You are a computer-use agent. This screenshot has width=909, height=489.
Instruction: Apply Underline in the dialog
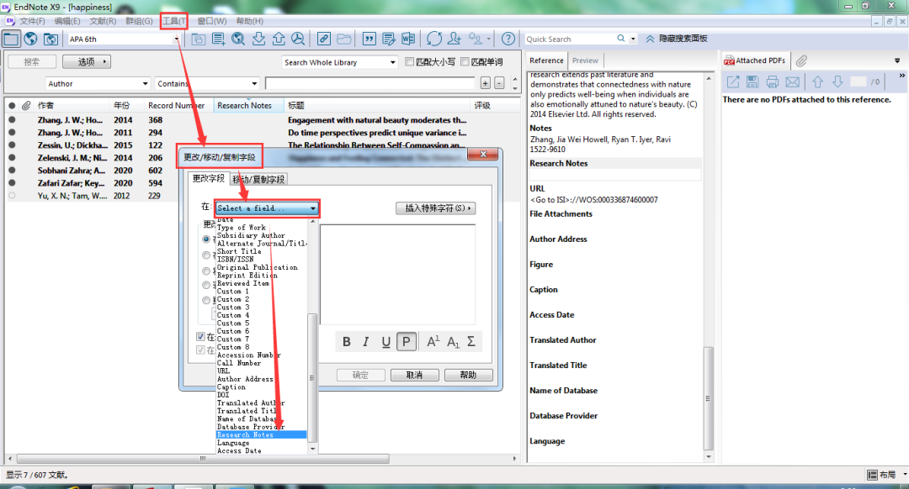(386, 342)
